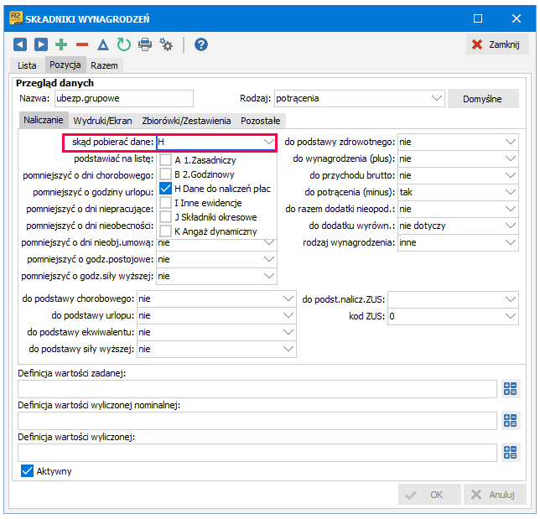
Task: Switch to the Razem tab
Action: (x=104, y=65)
